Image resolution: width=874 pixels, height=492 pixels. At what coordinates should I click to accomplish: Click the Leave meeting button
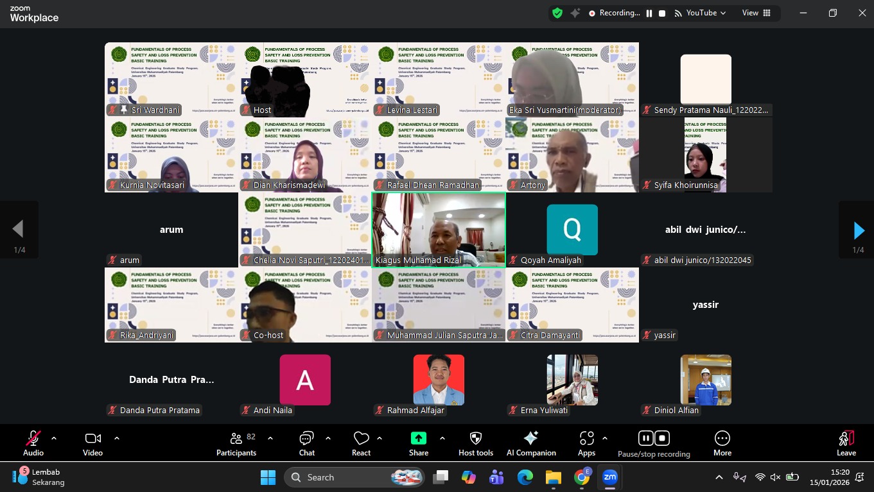(x=846, y=443)
